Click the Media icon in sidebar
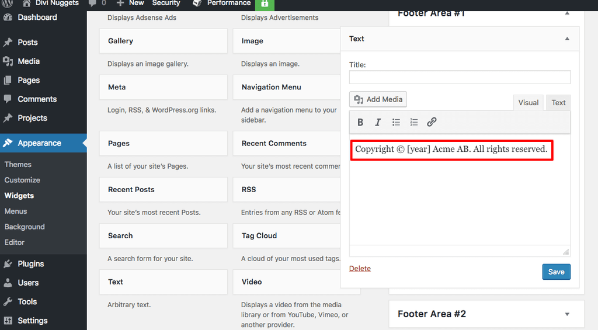 8,61
